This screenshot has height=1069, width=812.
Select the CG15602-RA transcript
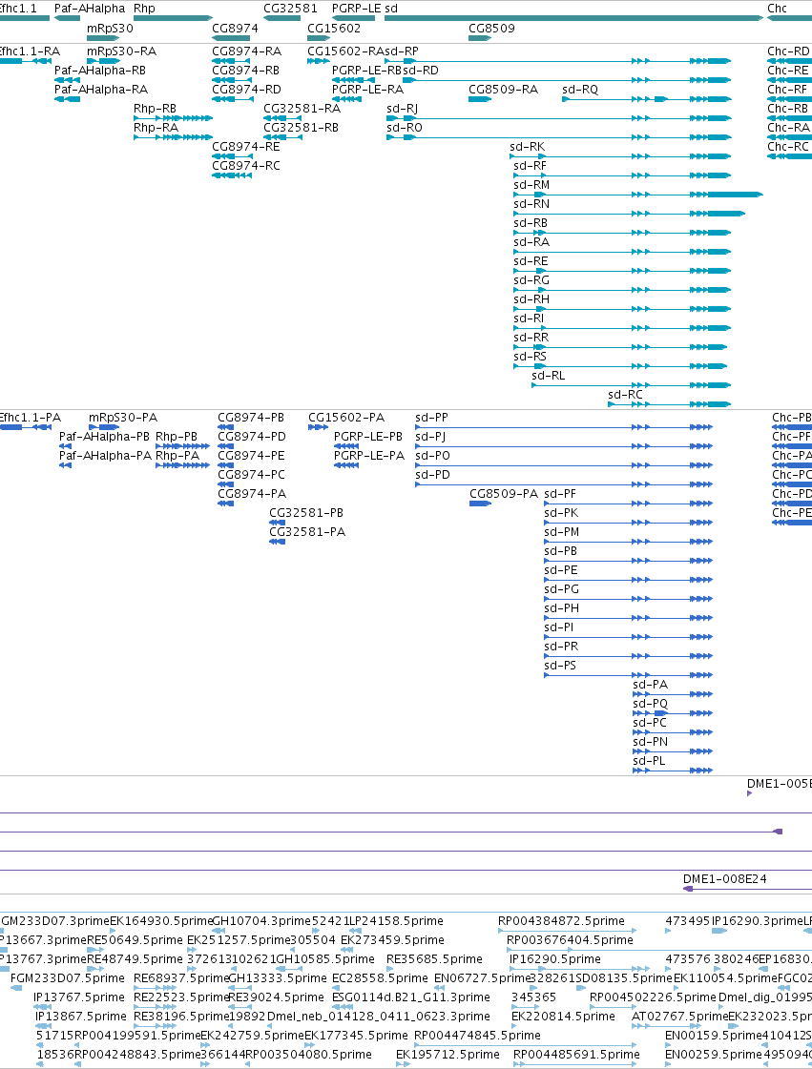pos(319,61)
